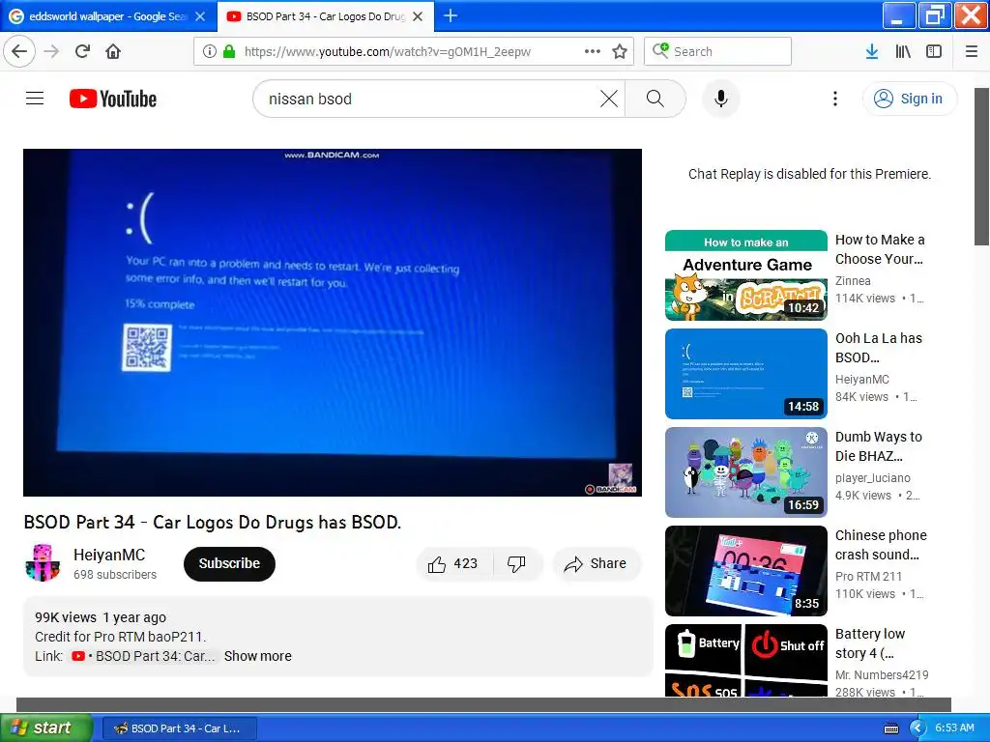Open page actions three-dot menu in address bar
The width and height of the screenshot is (990, 742).
593,51
